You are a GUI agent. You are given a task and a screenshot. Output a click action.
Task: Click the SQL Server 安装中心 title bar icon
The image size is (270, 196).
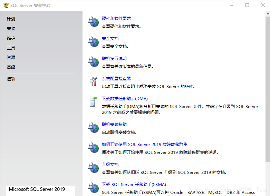click(x=6, y=5)
